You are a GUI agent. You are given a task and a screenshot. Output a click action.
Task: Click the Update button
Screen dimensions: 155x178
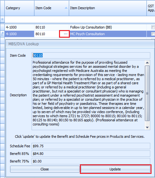click(x=116, y=169)
